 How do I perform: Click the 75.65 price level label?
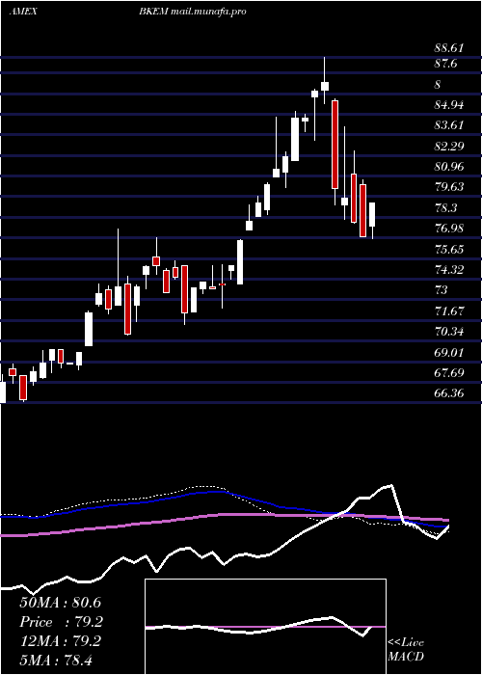[x=449, y=249]
